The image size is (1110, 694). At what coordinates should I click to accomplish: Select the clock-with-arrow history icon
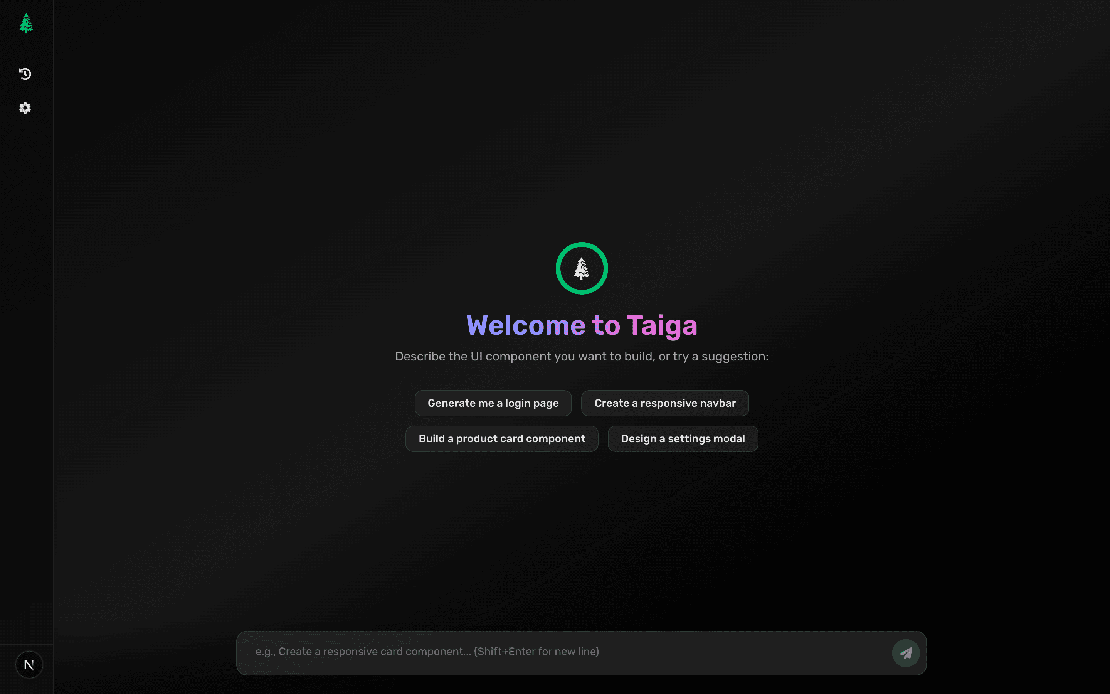[x=25, y=74]
